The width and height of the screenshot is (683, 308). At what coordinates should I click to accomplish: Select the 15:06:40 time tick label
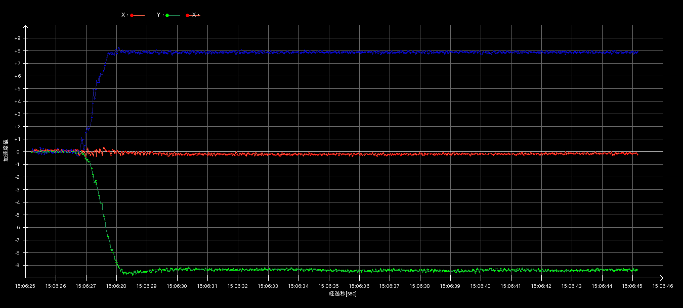pyautogui.click(x=481, y=286)
